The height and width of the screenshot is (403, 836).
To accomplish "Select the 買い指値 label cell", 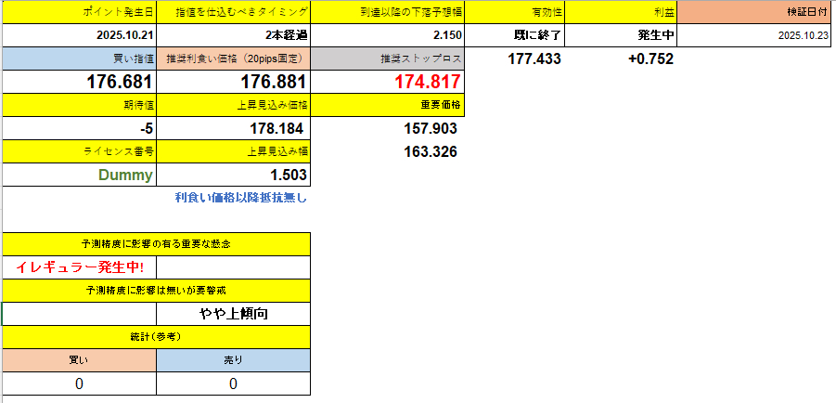I will (80, 58).
